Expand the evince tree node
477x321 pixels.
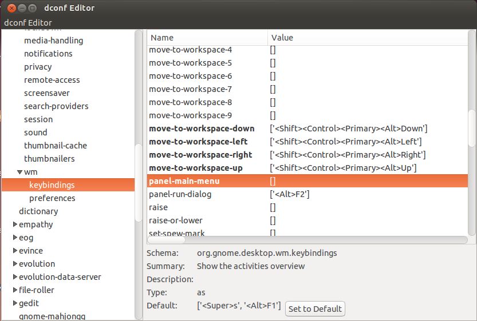pyautogui.click(x=15, y=250)
